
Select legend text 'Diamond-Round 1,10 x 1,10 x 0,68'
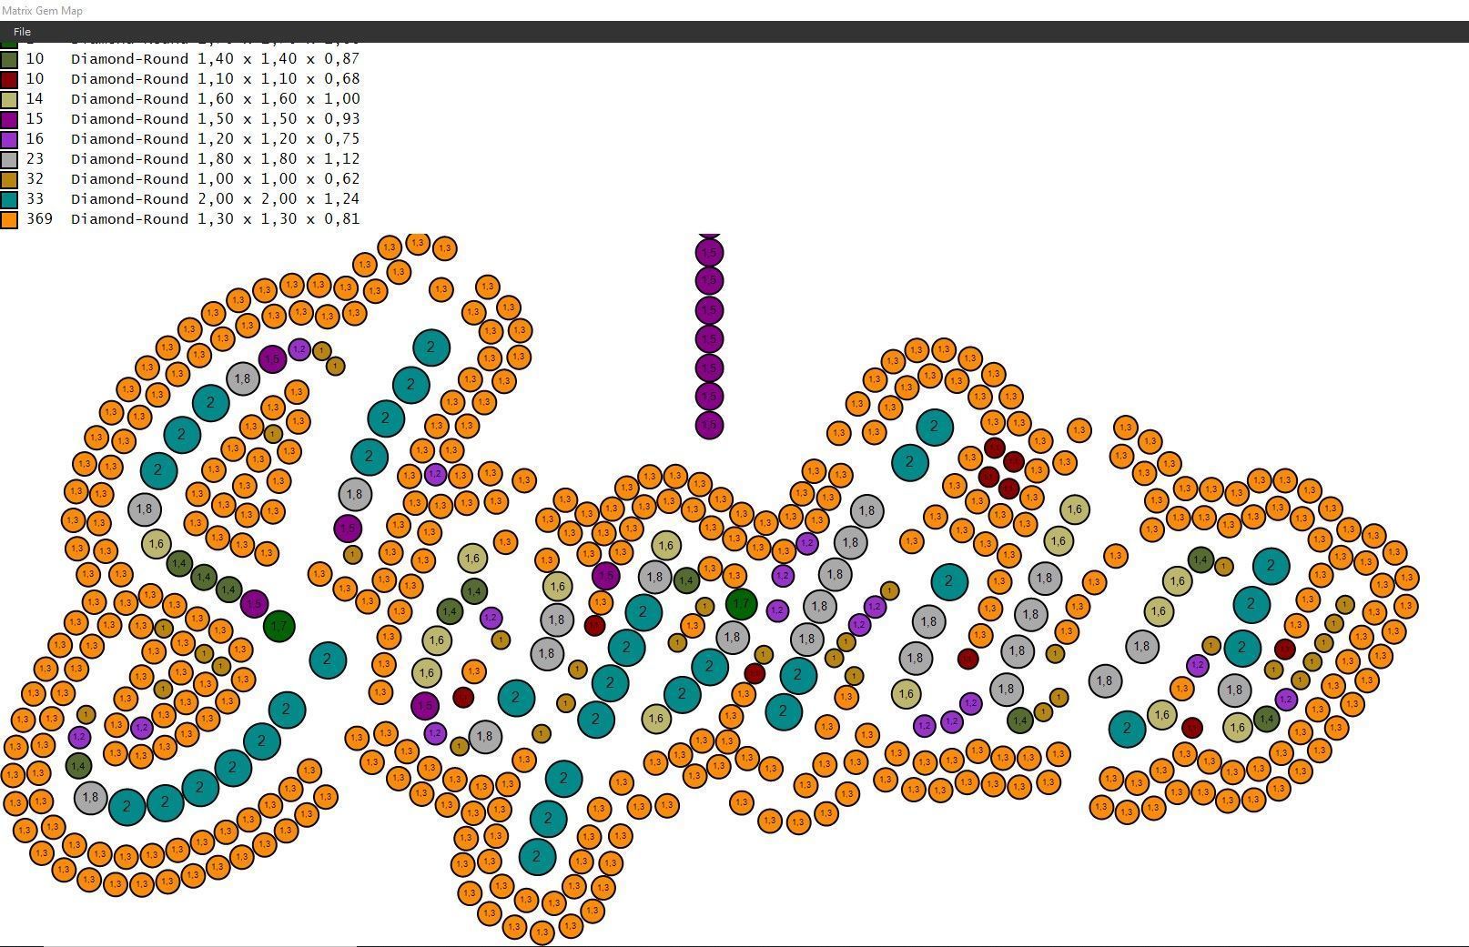pyautogui.click(x=215, y=79)
